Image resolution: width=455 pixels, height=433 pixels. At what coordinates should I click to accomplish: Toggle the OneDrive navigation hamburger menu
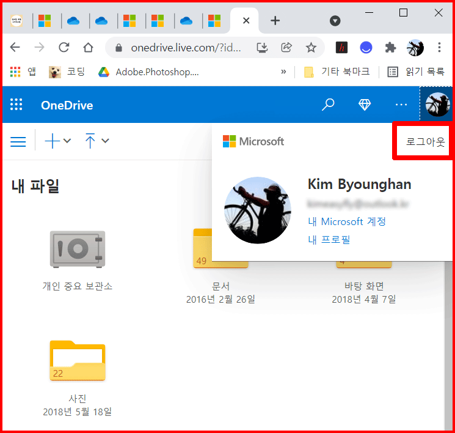(18, 142)
